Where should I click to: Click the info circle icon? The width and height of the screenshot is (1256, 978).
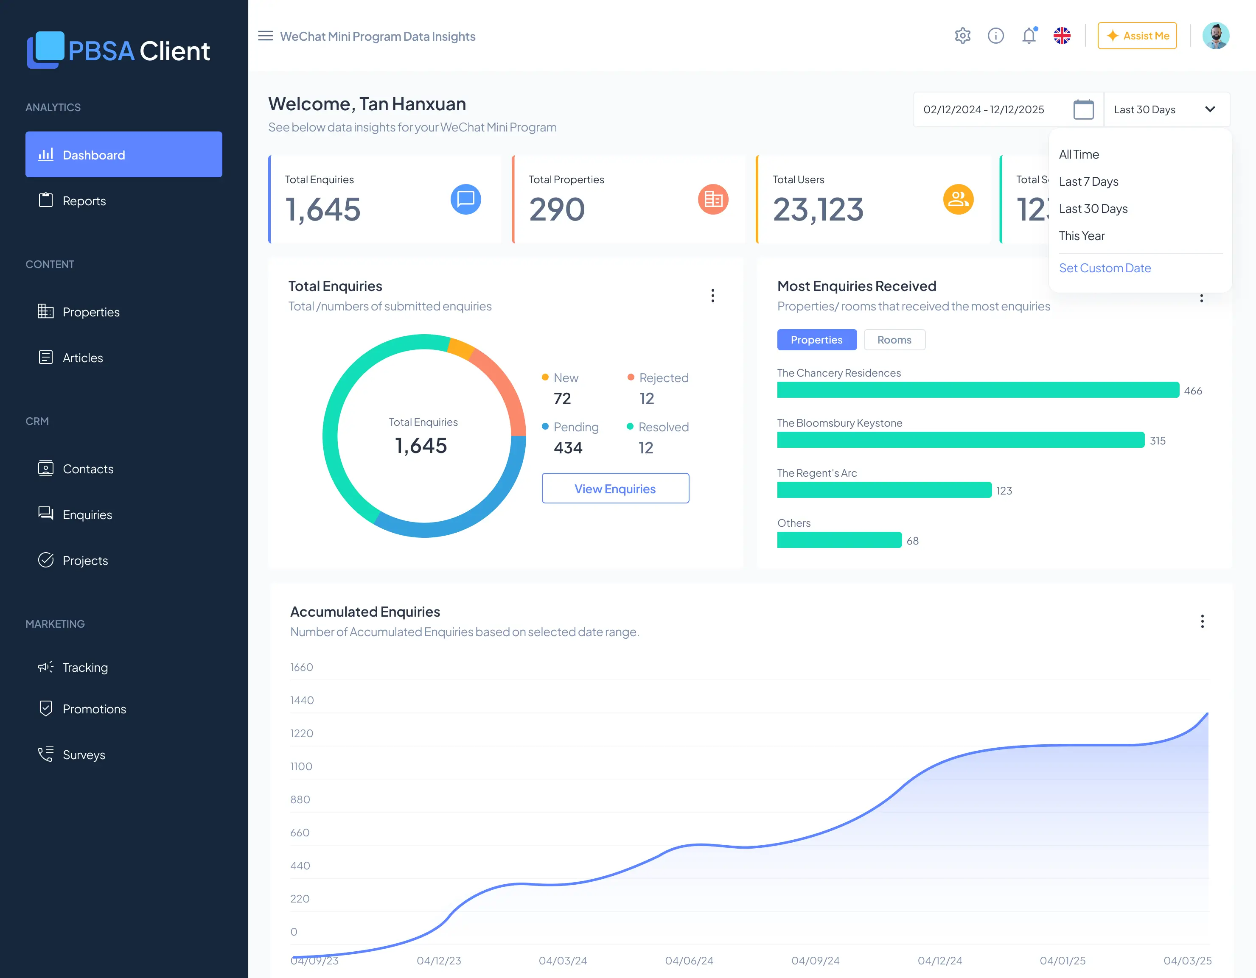[995, 36]
